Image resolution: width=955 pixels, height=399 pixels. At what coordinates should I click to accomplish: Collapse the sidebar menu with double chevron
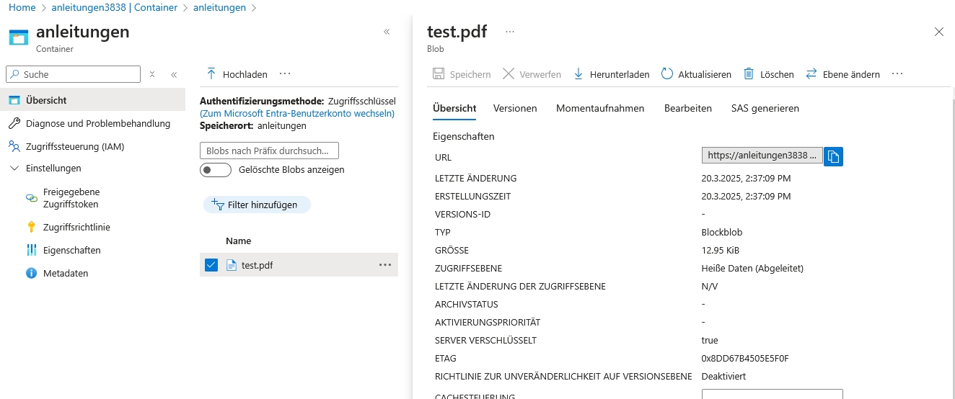point(174,74)
